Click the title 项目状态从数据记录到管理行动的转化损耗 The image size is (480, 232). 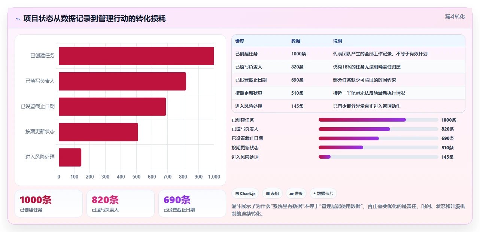click(94, 19)
